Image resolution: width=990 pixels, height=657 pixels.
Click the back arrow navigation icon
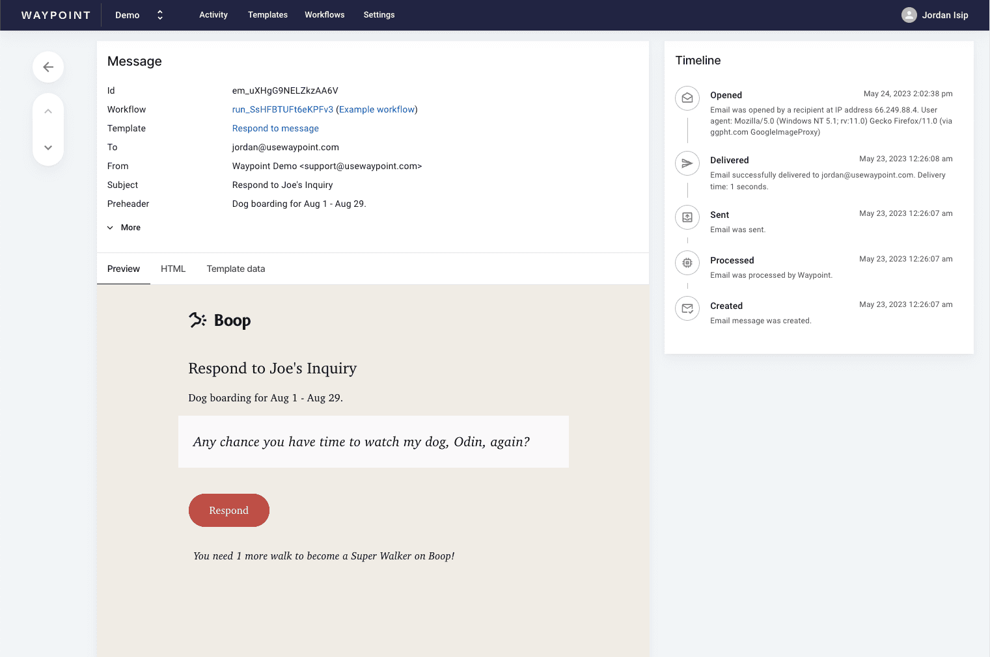[x=48, y=67]
